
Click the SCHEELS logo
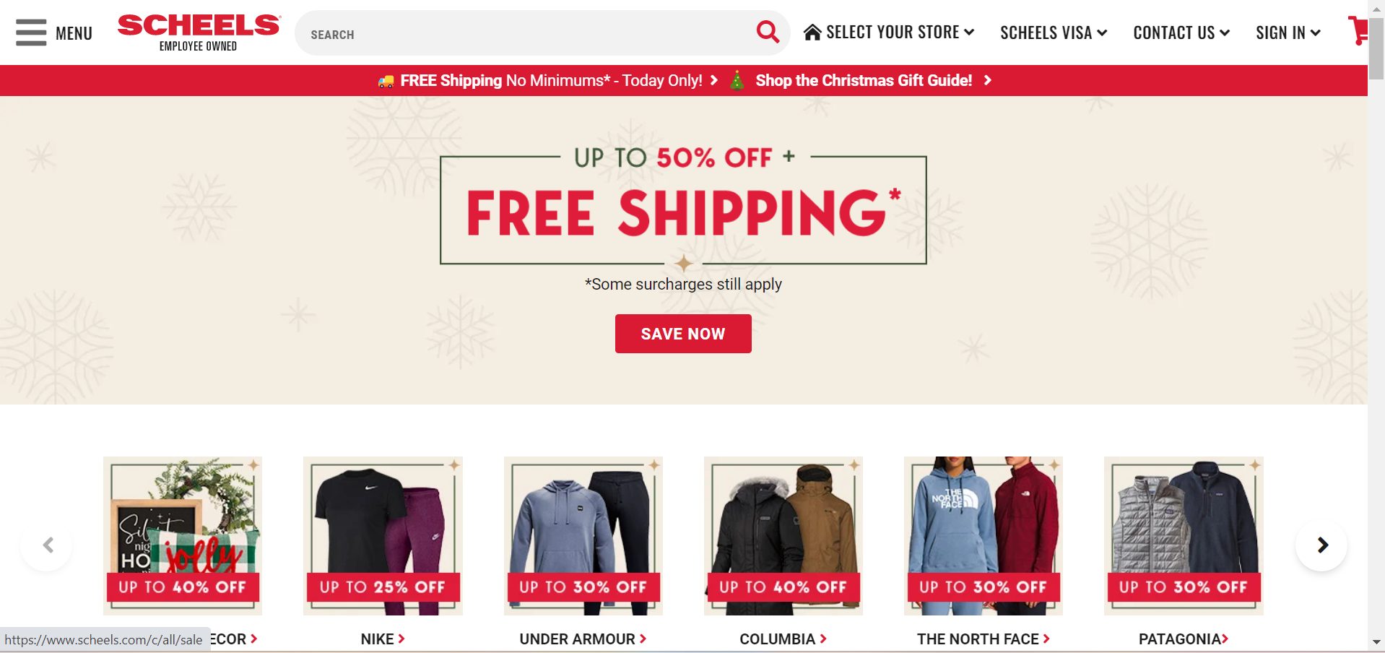(199, 33)
